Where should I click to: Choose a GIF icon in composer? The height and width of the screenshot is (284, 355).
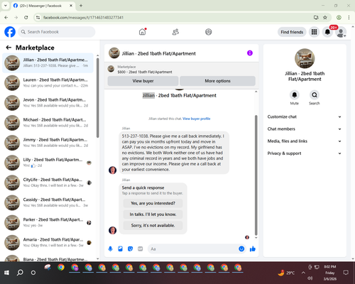[141, 248]
